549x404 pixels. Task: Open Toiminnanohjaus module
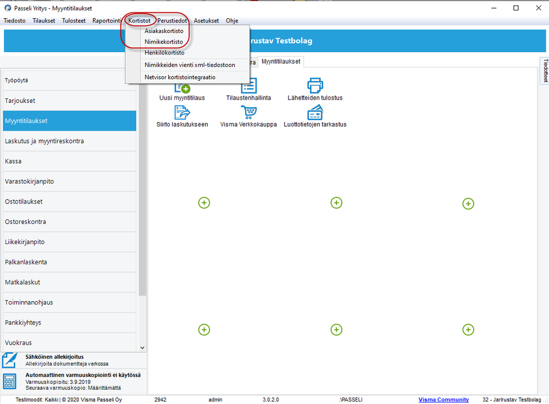click(x=69, y=302)
